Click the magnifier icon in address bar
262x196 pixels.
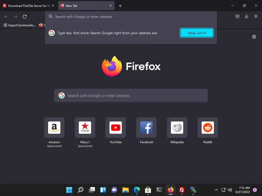coord(51,17)
